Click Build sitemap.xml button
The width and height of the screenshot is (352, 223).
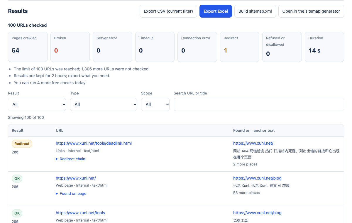[x=255, y=11]
